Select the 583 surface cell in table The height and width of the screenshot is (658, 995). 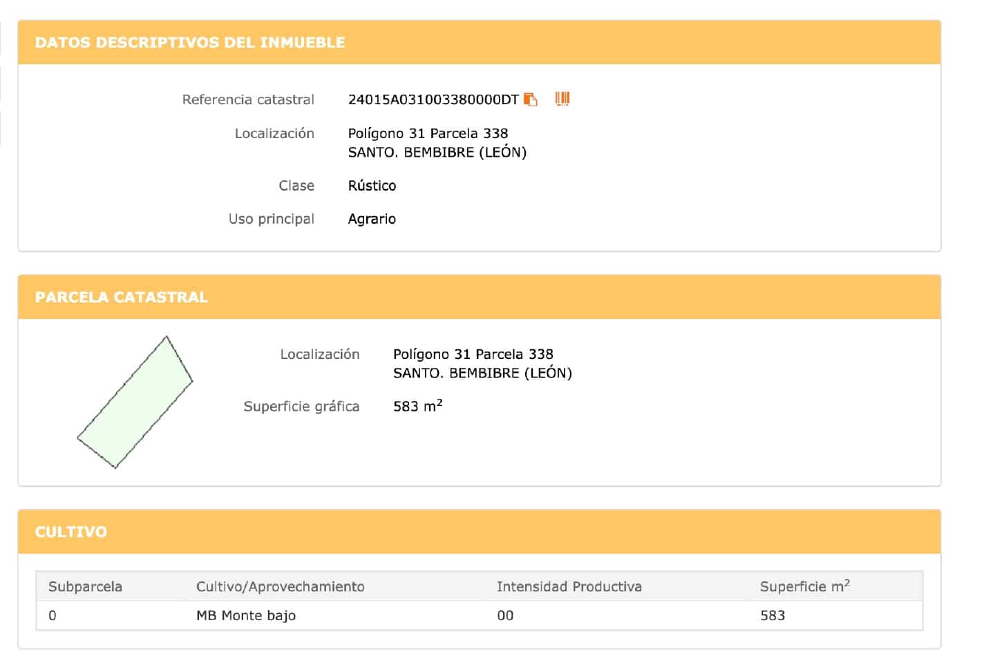pyautogui.click(x=773, y=615)
